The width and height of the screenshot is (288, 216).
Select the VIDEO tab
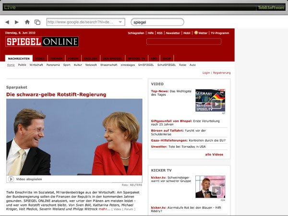[40, 59]
